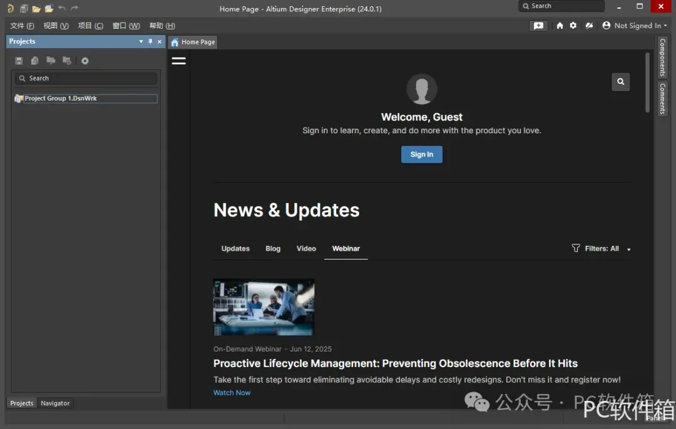The width and height of the screenshot is (676, 429).
Task: Select the Webinar tab
Action: [x=346, y=248]
